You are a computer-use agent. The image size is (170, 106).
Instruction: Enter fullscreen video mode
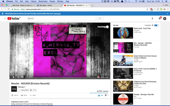pyautogui.click(x=107, y=77)
